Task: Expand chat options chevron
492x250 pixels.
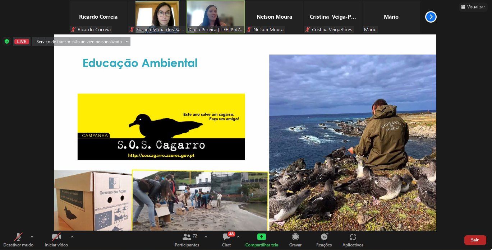Action: tap(238, 237)
